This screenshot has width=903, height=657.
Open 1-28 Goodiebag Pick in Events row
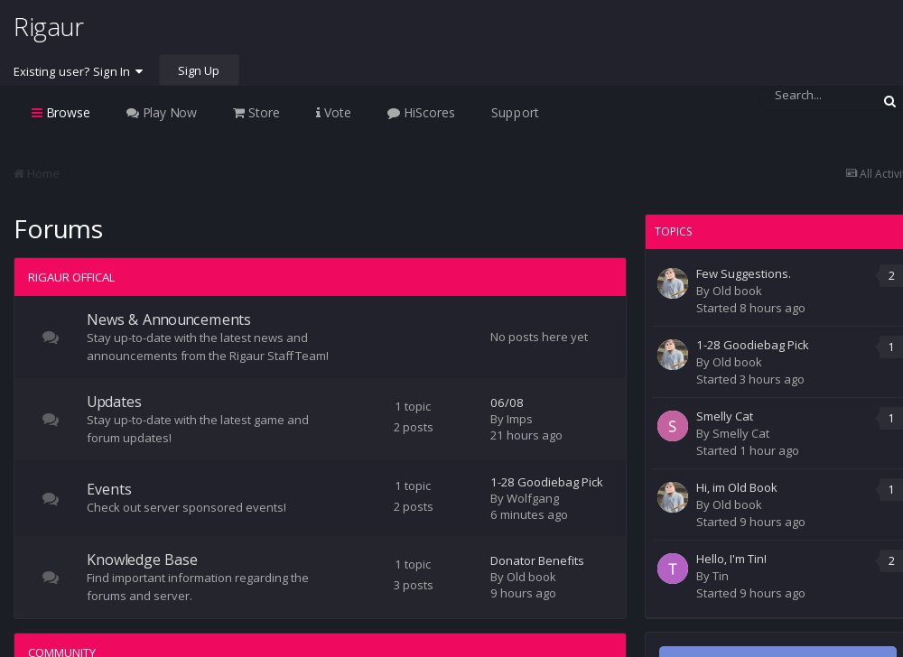(x=546, y=482)
